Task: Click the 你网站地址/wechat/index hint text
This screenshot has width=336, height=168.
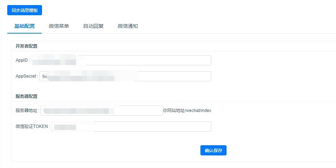Action: pyautogui.click(x=187, y=111)
